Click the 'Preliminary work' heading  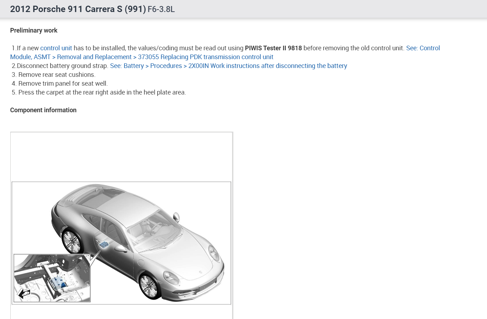pyautogui.click(x=34, y=30)
